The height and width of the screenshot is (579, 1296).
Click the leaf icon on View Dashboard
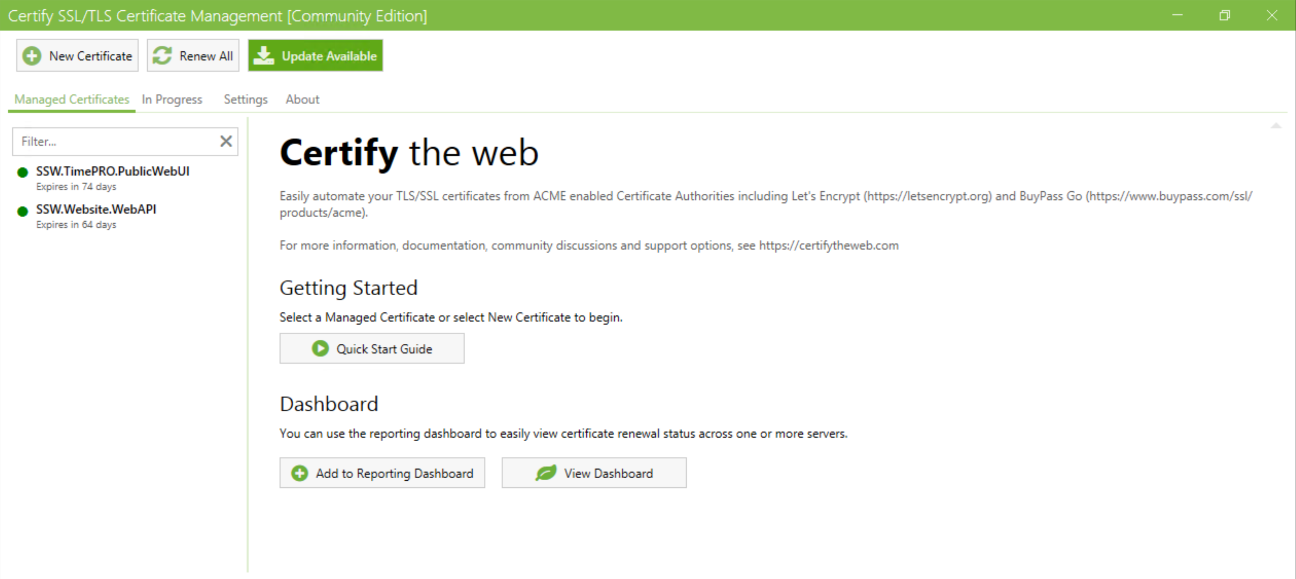click(546, 473)
